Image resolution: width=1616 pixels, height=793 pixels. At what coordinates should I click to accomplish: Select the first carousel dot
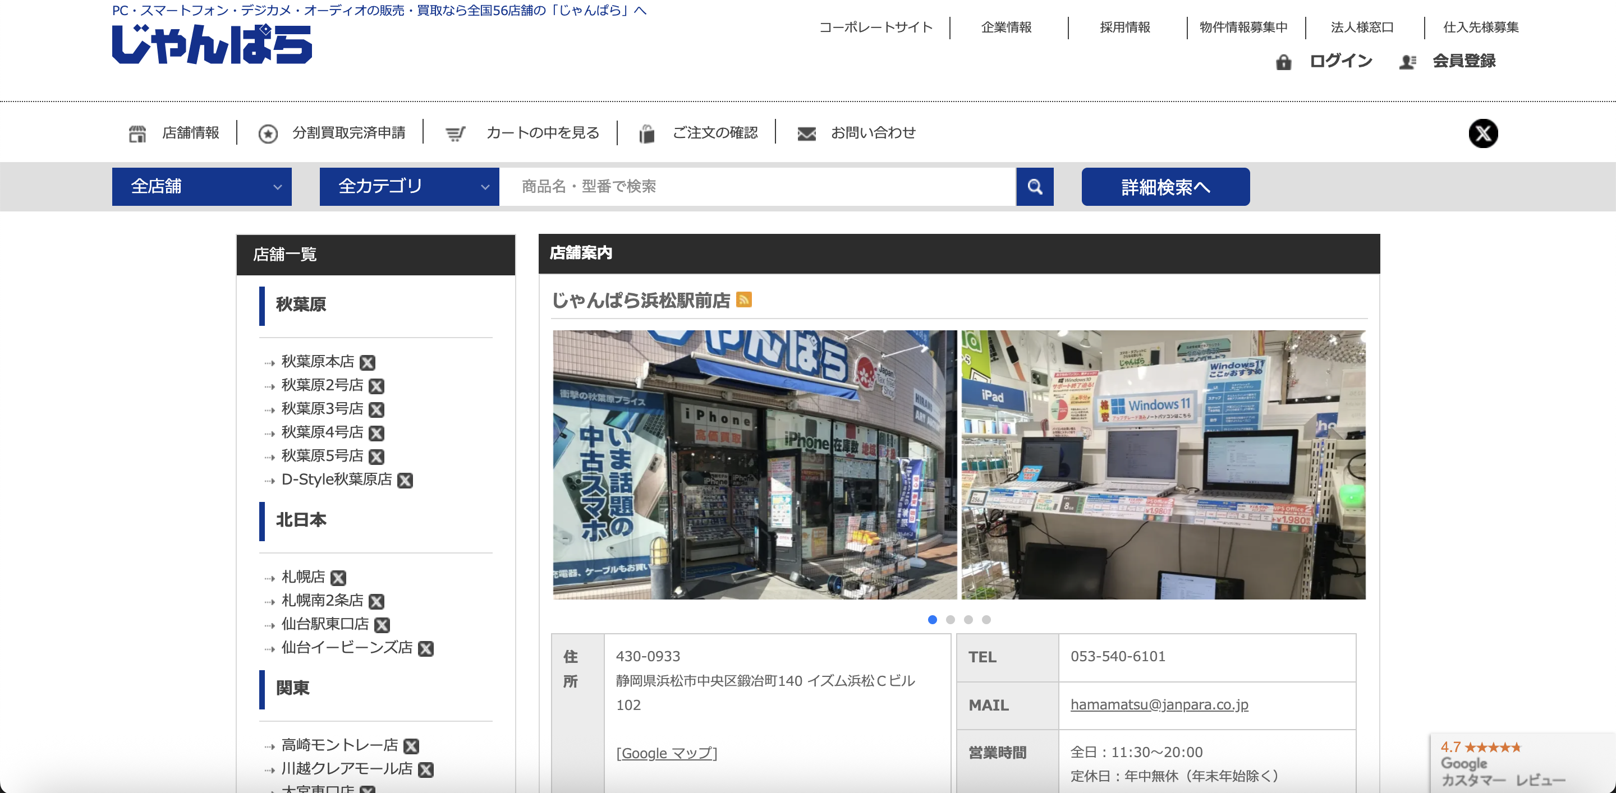(932, 619)
